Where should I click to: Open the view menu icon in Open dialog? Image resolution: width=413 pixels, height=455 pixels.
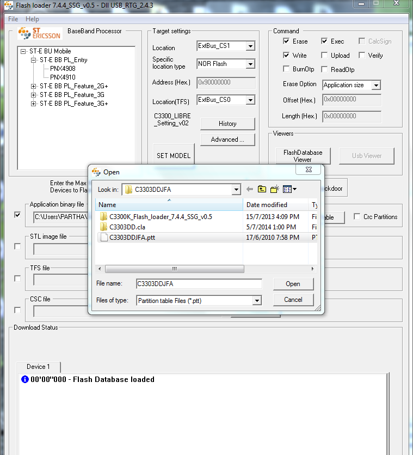click(289, 189)
